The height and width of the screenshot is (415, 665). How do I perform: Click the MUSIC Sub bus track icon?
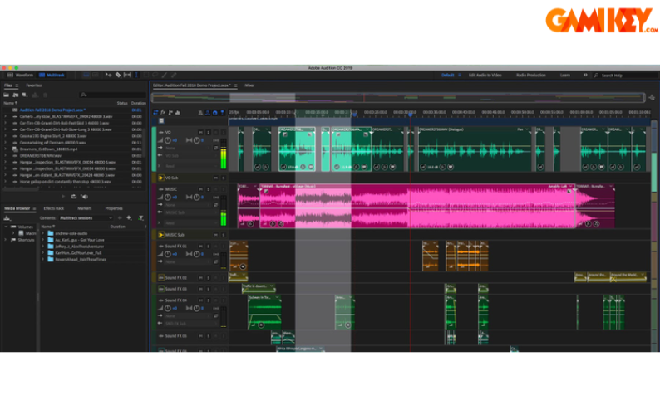161,235
